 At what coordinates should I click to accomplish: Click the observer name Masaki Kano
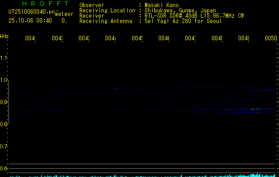tap(161, 5)
